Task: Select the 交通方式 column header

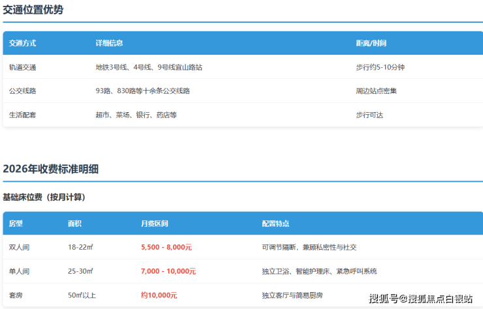Action: (23, 43)
